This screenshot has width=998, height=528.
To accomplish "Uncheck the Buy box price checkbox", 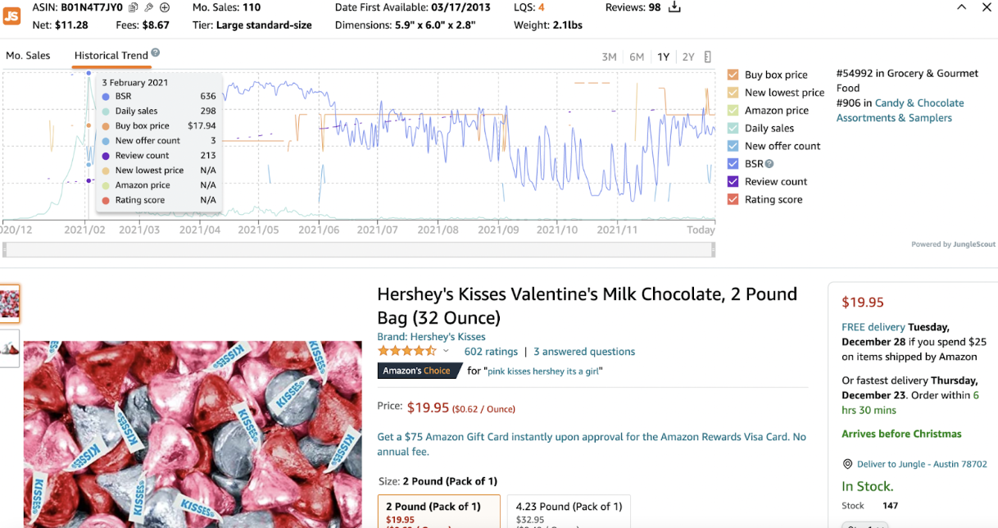I will tap(733, 75).
